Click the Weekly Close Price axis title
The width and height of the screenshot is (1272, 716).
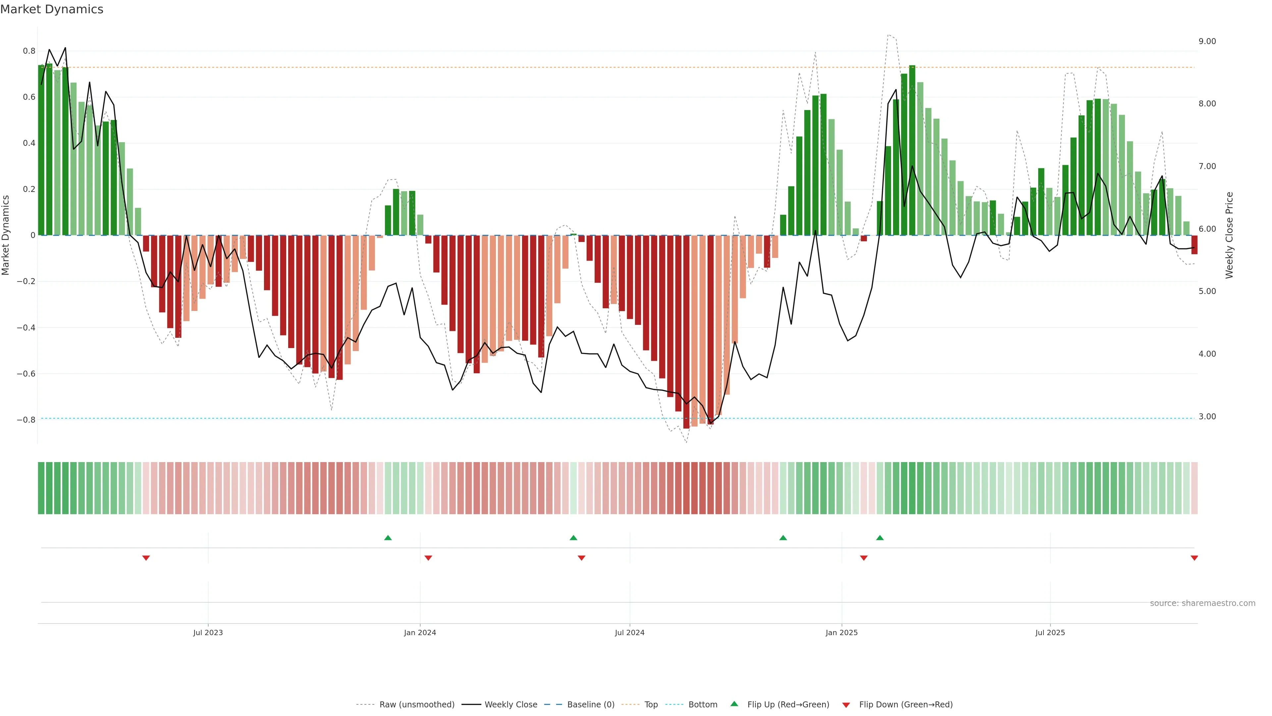[x=1229, y=235]
